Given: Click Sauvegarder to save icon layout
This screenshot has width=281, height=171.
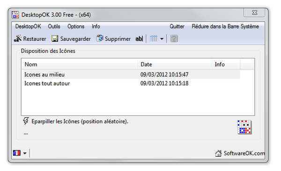Looking at the screenshot, I should pos(71,39).
